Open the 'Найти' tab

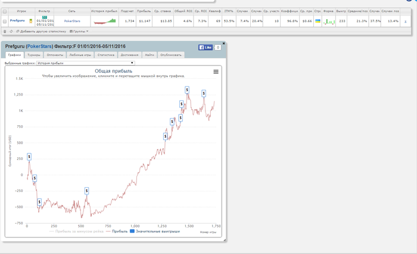point(150,55)
